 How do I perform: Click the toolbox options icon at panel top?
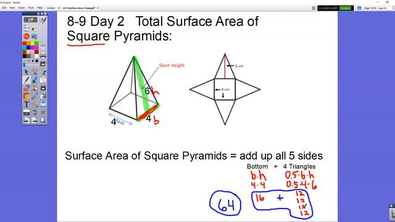coord(38,14)
